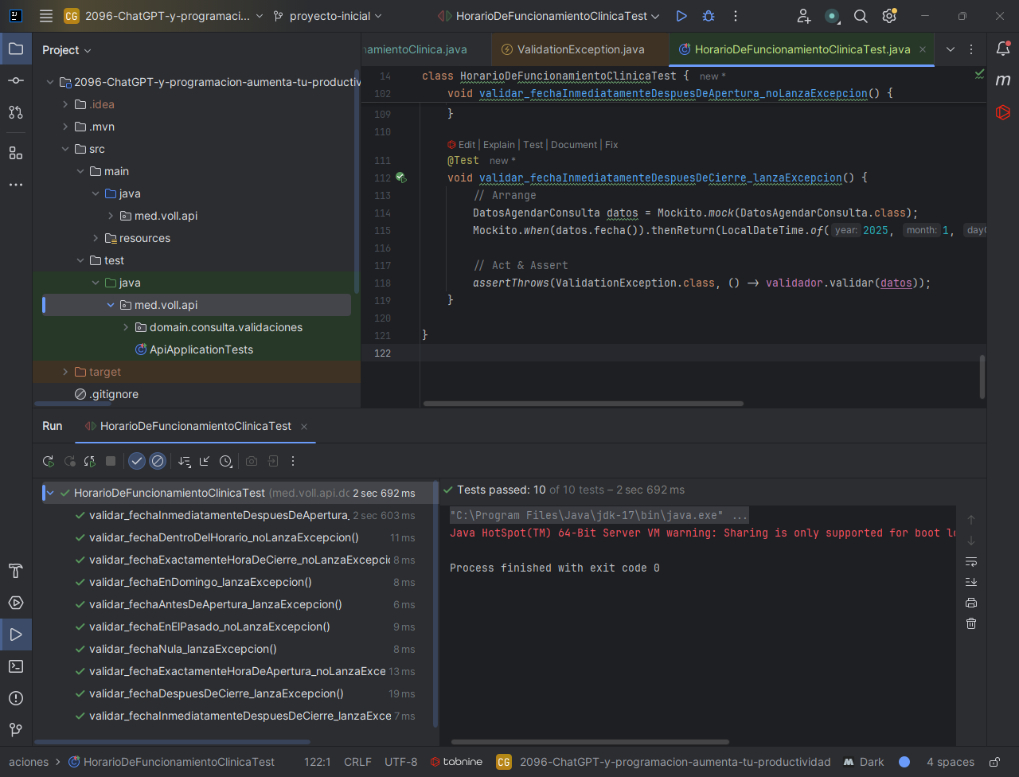Open the test sort options icon
The width and height of the screenshot is (1019, 777).
pyautogui.click(x=185, y=461)
